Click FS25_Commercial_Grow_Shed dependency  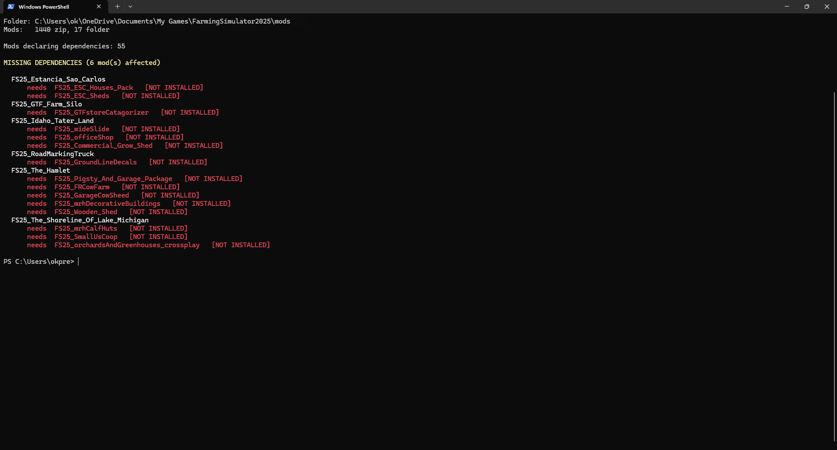[103, 146]
